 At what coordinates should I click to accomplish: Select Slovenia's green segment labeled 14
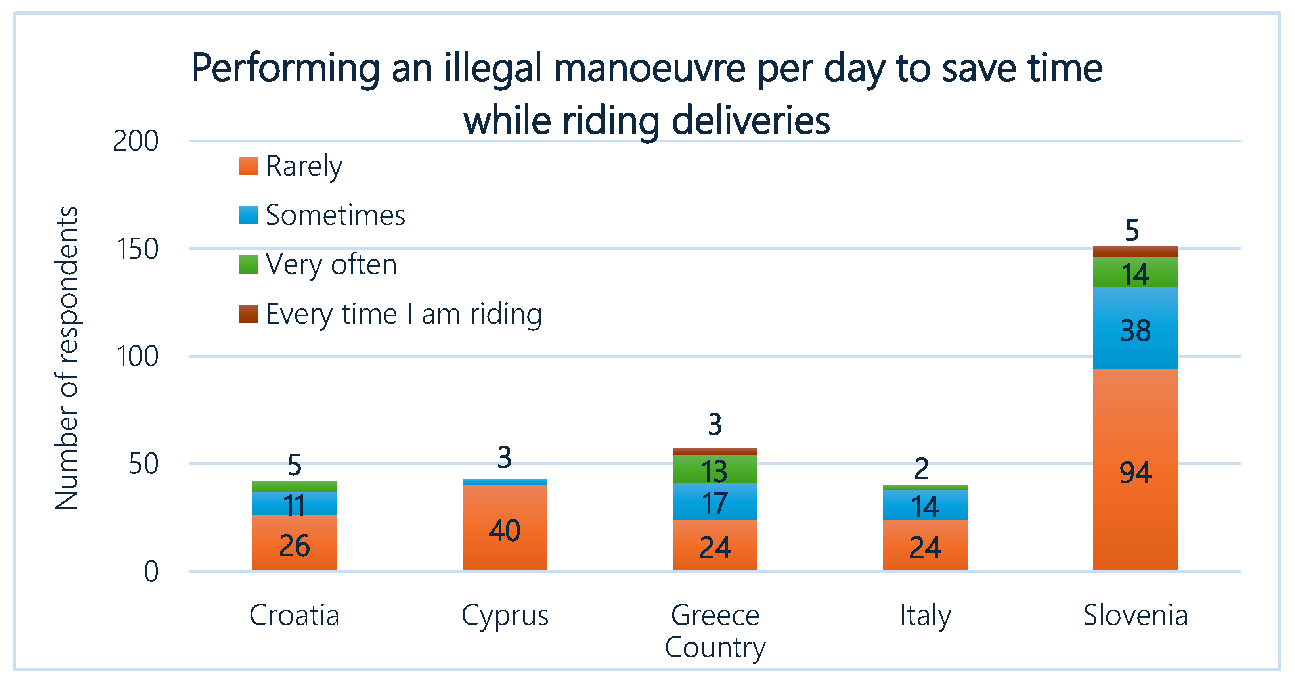click(x=1135, y=273)
